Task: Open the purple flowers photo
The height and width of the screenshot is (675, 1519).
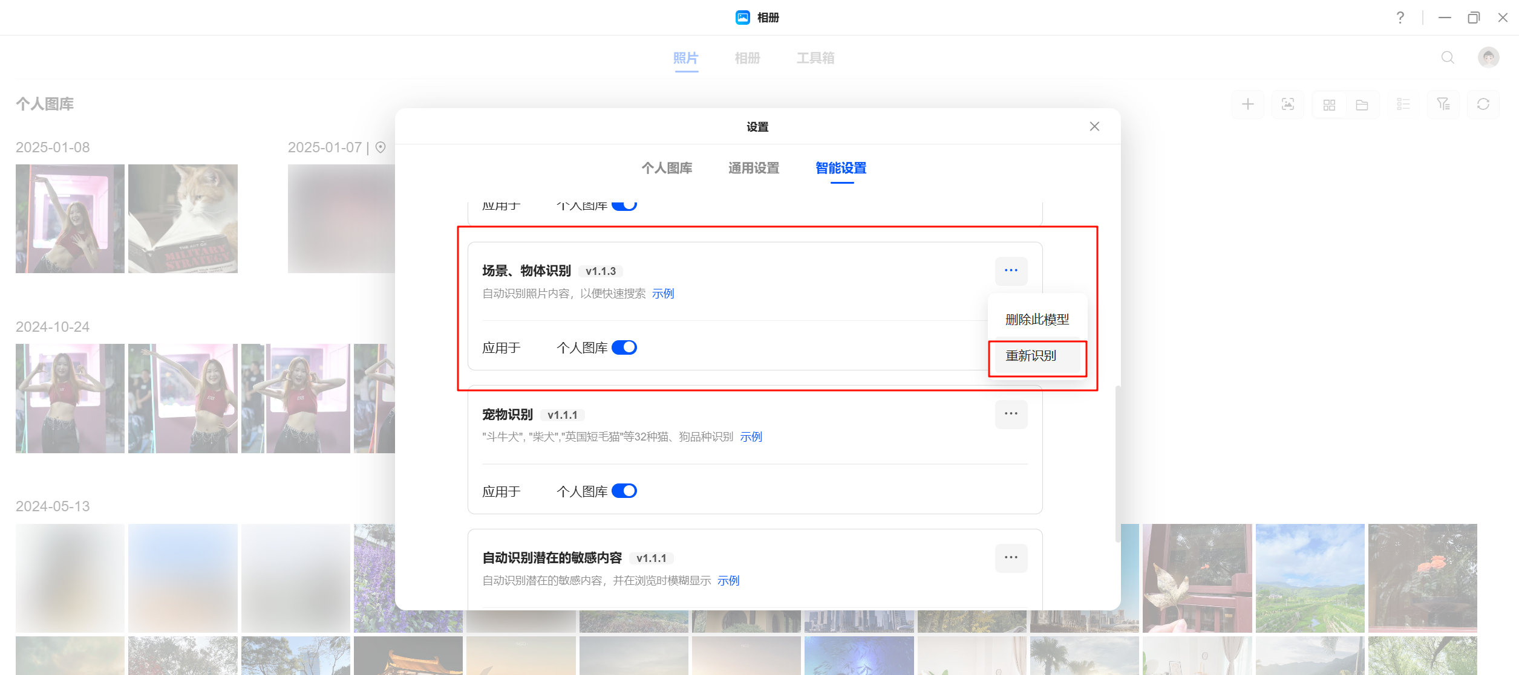Action: (374, 578)
